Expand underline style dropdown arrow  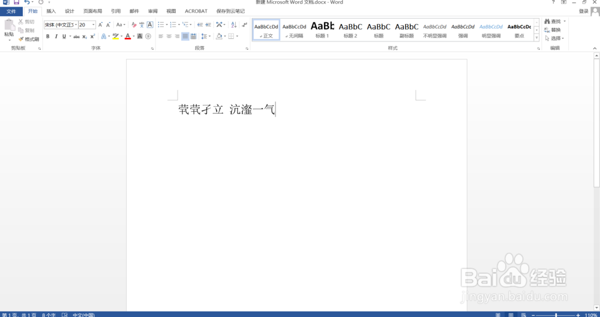coord(70,37)
